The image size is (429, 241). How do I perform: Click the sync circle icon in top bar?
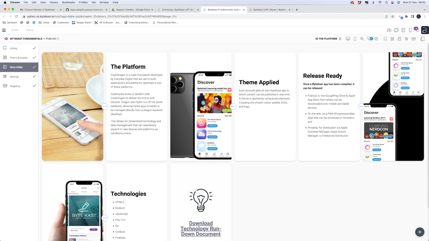396,30
